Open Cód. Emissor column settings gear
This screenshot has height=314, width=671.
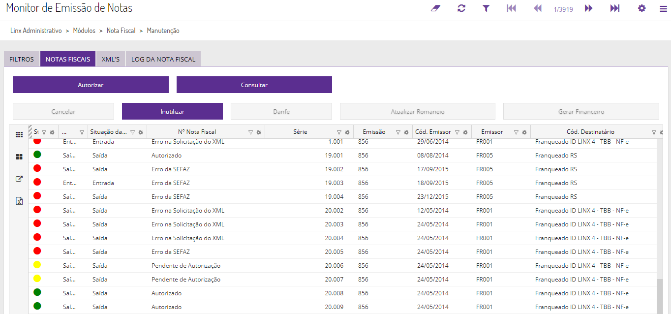point(465,132)
